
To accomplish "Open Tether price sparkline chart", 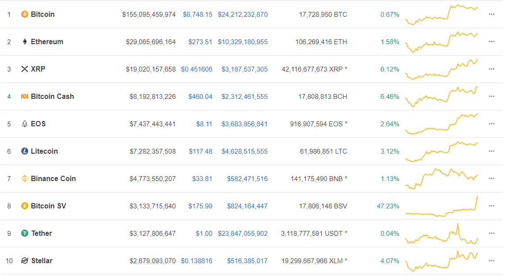I will (x=441, y=234).
